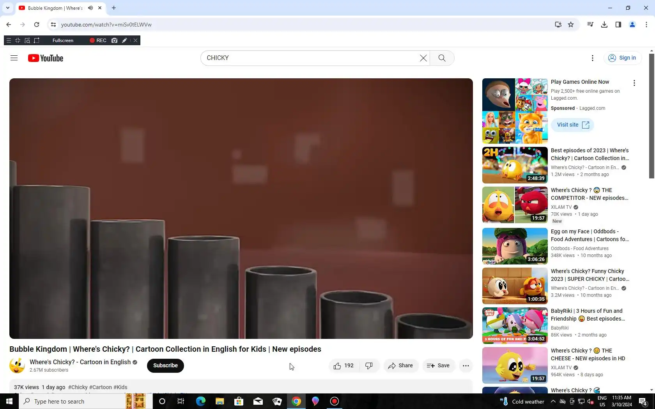
Task: Open YouTube settings three-dot menu
Action: tap(593, 58)
